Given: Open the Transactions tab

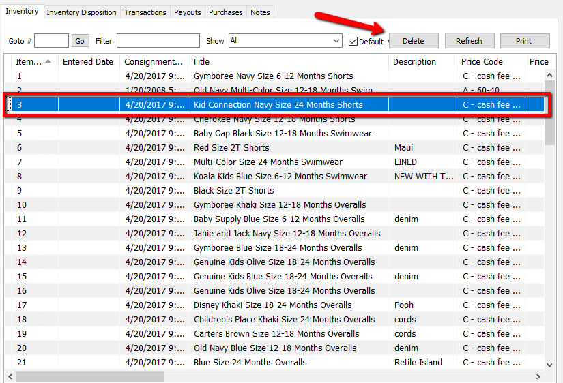Looking at the screenshot, I should [x=145, y=12].
